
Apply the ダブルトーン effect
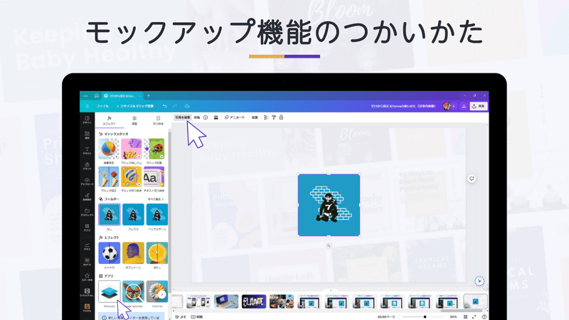coord(133,253)
